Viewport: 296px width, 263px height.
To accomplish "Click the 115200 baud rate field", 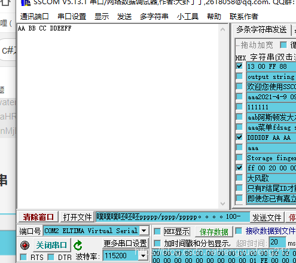I will tap(121, 256).
